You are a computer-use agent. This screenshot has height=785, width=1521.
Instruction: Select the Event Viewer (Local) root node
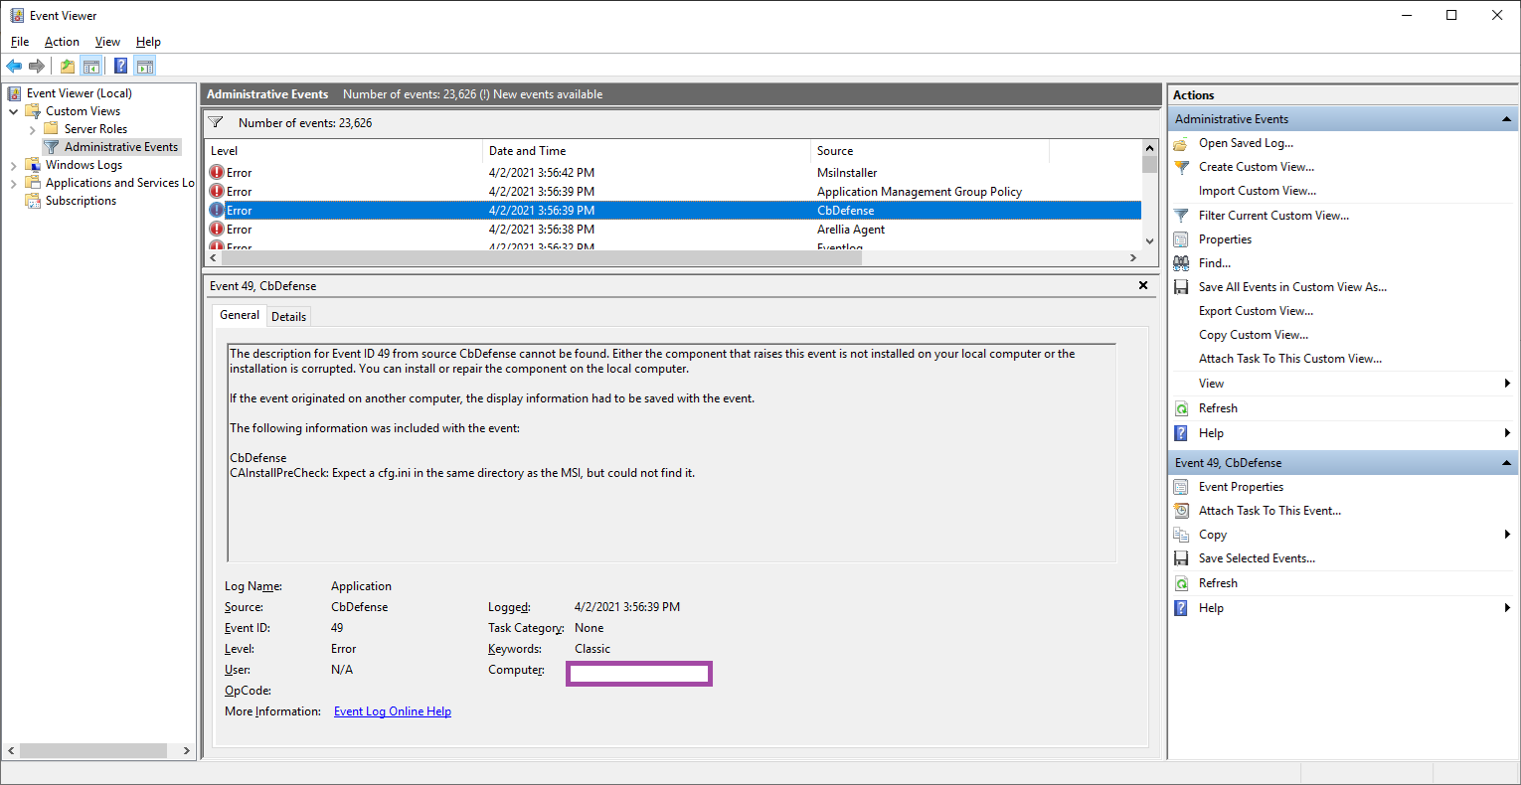click(x=79, y=93)
